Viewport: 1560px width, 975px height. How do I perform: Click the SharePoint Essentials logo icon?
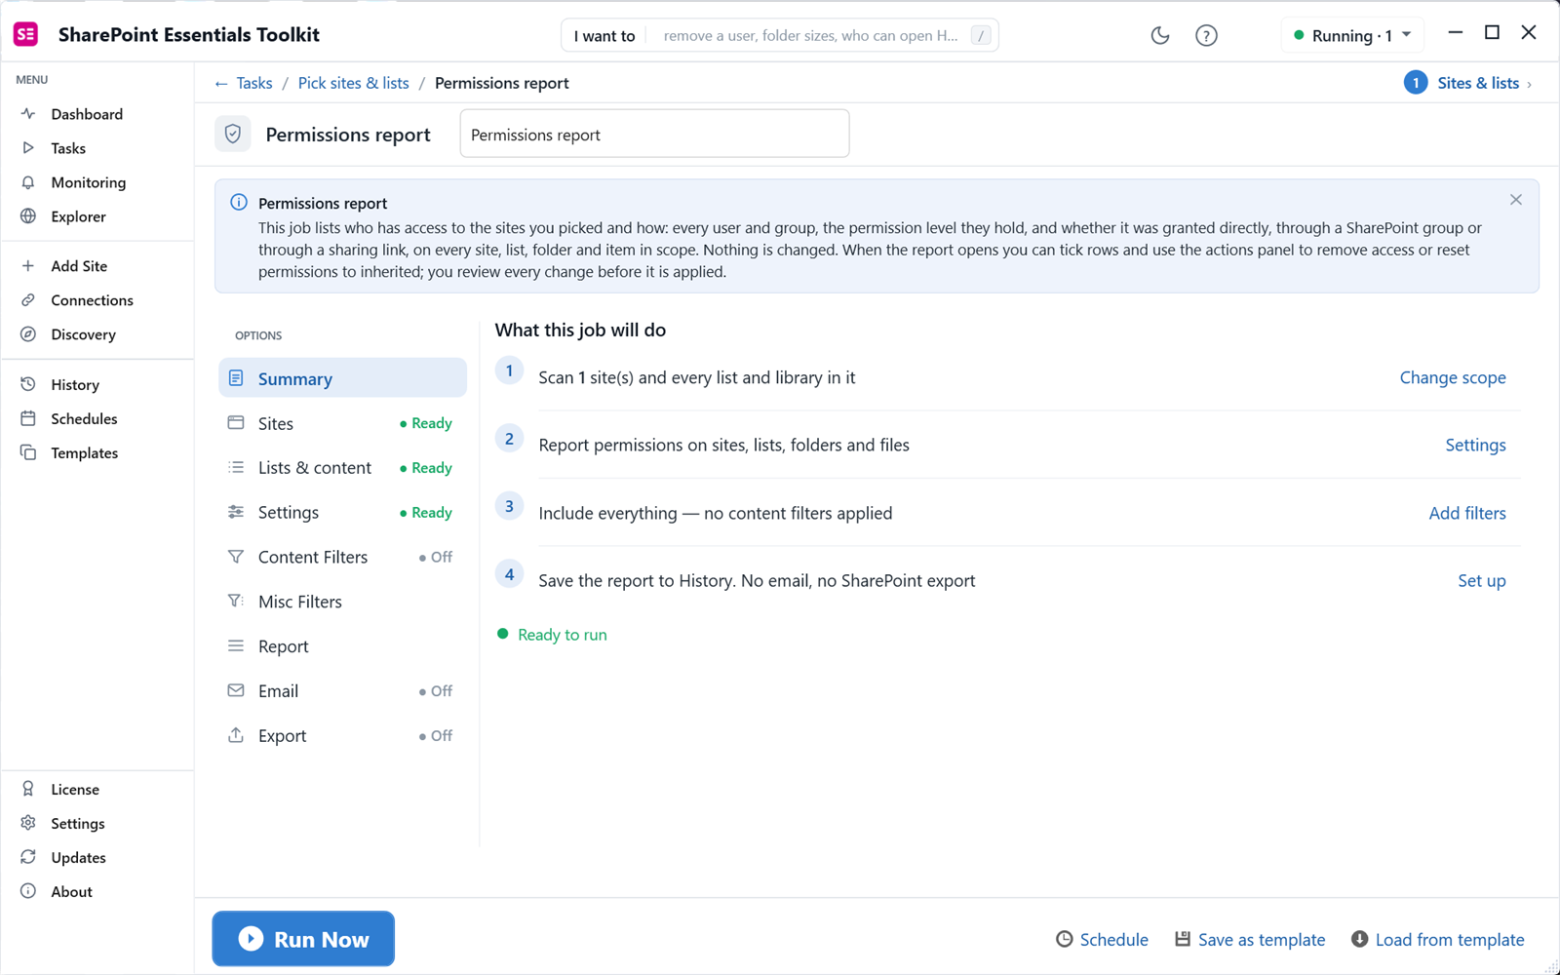(x=26, y=34)
